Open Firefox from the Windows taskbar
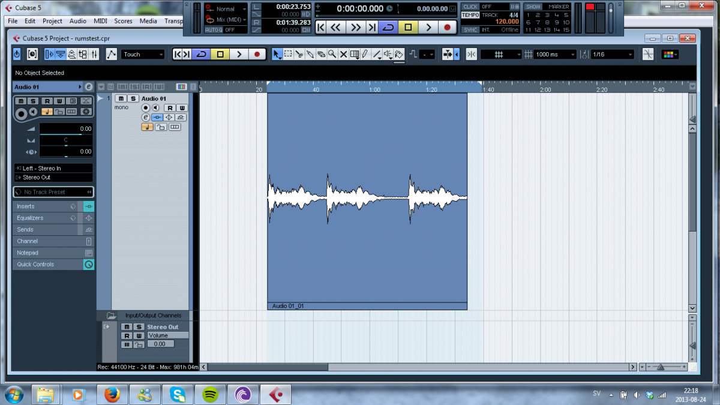The image size is (720, 405). [112, 394]
